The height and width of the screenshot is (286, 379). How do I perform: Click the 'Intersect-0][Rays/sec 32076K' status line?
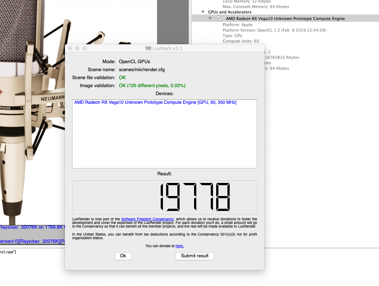pyautogui.click(x=32, y=241)
